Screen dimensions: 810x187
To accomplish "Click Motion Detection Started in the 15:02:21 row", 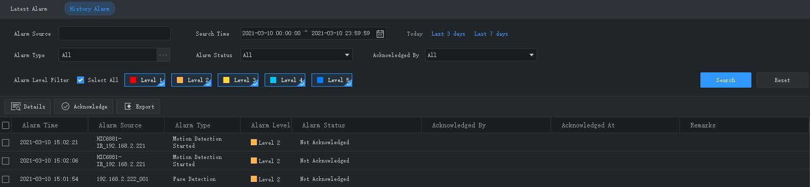I will (x=197, y=142).
